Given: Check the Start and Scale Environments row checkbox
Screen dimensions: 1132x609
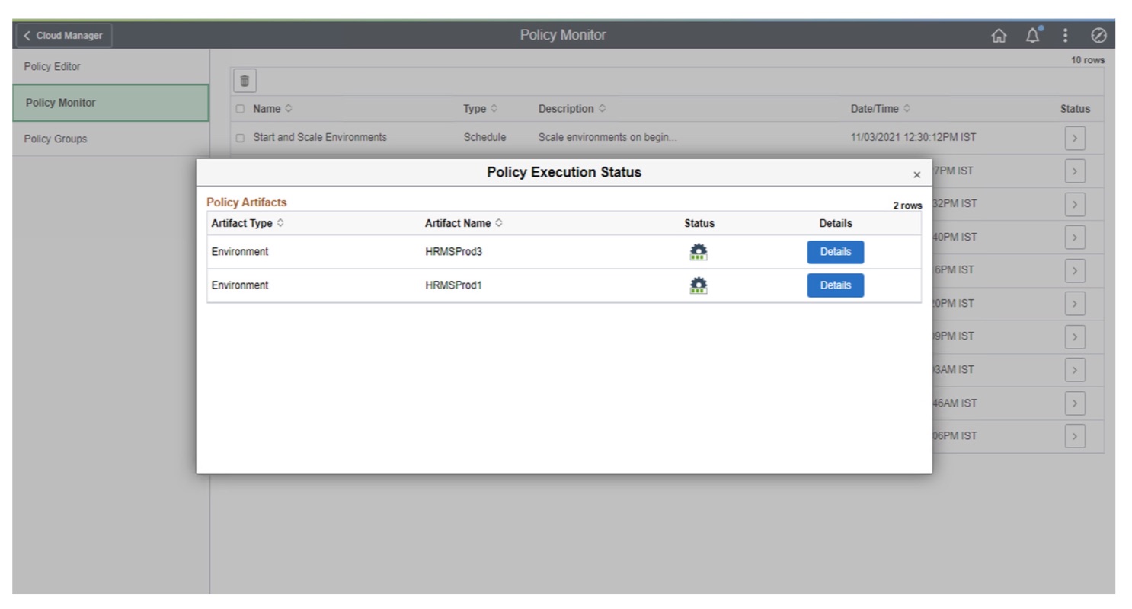Looking at the screenshot, I should 240,138.
